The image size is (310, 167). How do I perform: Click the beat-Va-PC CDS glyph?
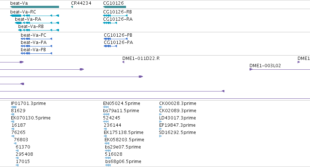click(36, 39)
